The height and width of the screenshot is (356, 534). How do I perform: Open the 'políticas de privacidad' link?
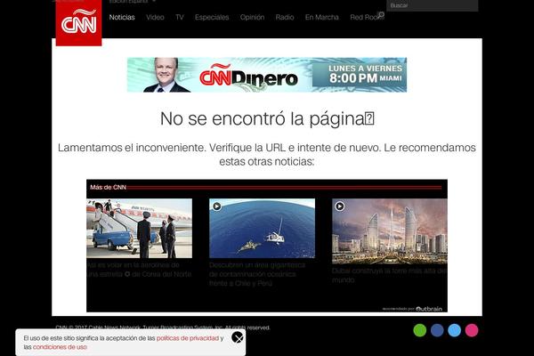188,338
